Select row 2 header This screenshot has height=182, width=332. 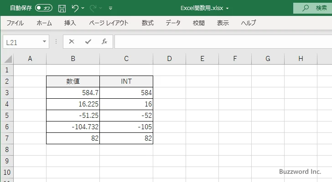coord(7,81)
